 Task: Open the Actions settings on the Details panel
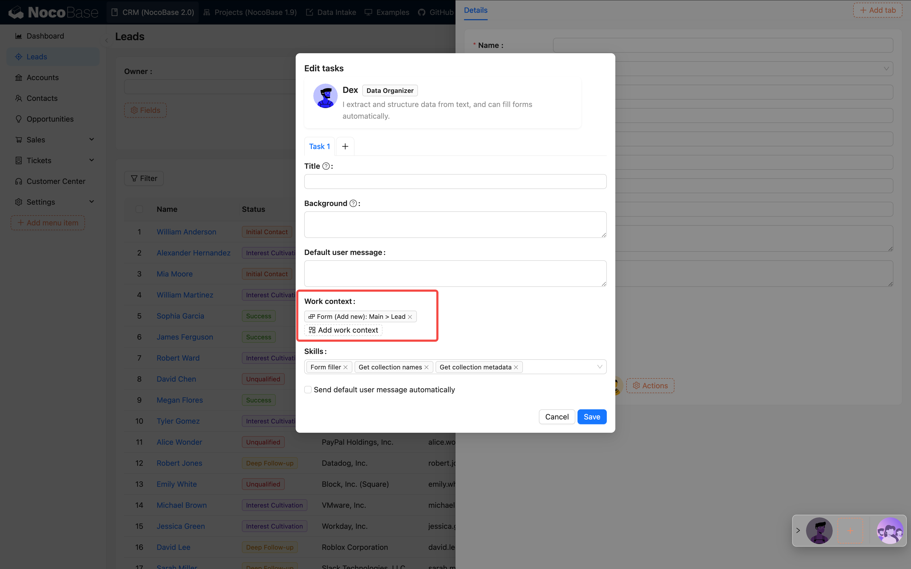click(650, 385)
